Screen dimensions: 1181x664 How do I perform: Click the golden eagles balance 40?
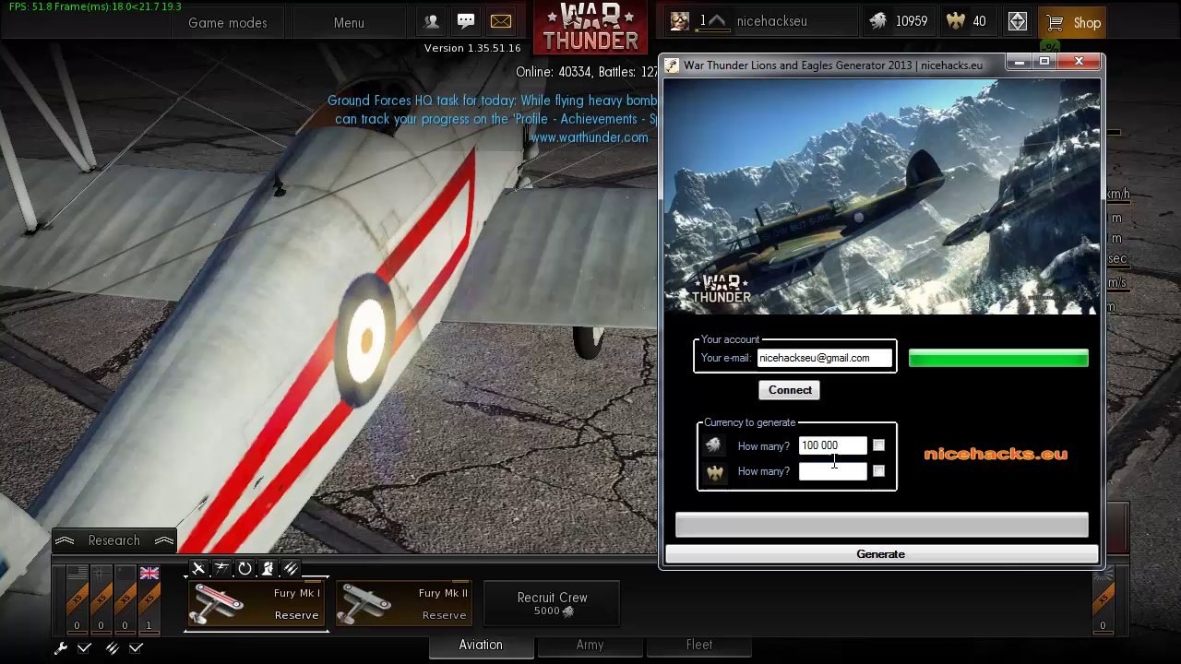979,21
